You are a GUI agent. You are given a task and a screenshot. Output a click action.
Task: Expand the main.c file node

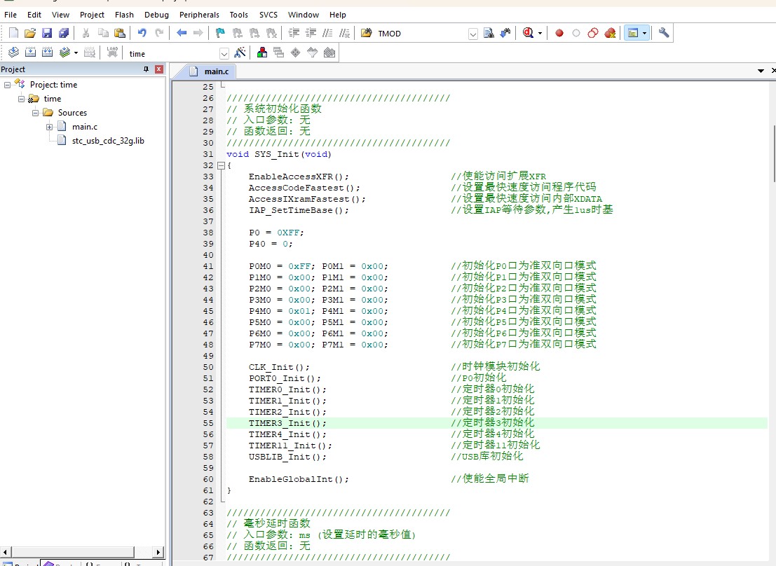coord(50,127)
